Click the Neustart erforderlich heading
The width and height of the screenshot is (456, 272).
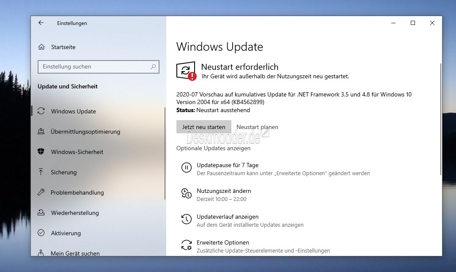tap(239, 67)
